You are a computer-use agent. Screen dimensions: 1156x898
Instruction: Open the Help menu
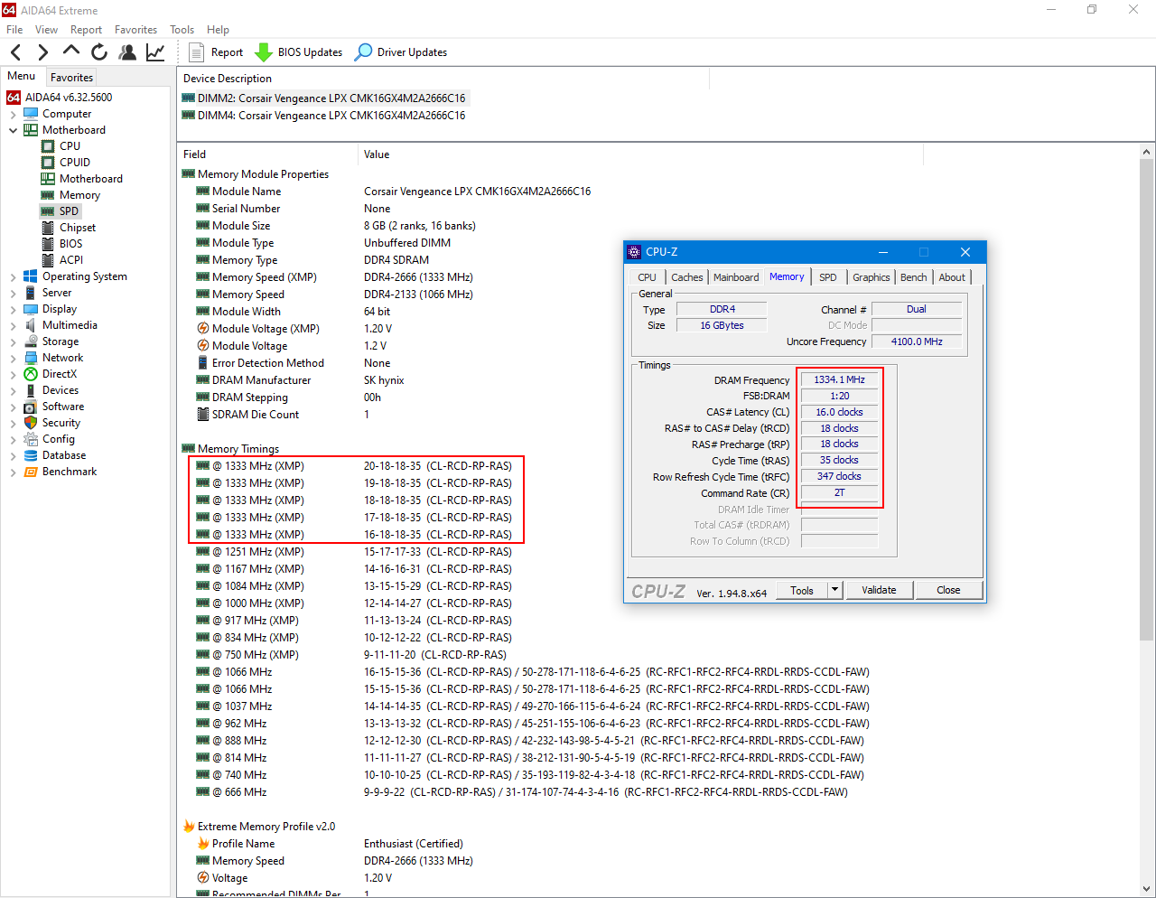point(218,30)
